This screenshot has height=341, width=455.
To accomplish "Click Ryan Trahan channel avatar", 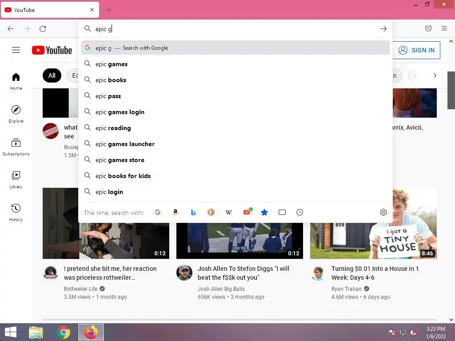I will [318, 273].
